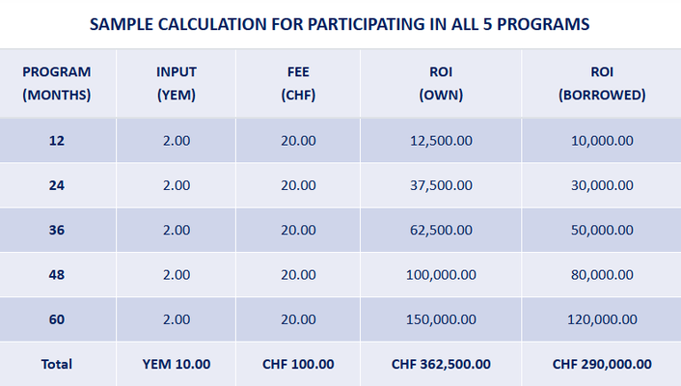Click the 24 months program cell
Screen dimensions: 681x386
(57, 185)
